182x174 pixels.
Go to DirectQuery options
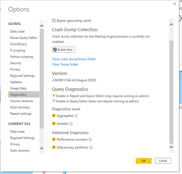(19, 44)
